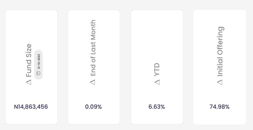Image resolution: width=253 pixels, height=130 pixels.
Task: Click the YTD label
Action: coord(157,70)
